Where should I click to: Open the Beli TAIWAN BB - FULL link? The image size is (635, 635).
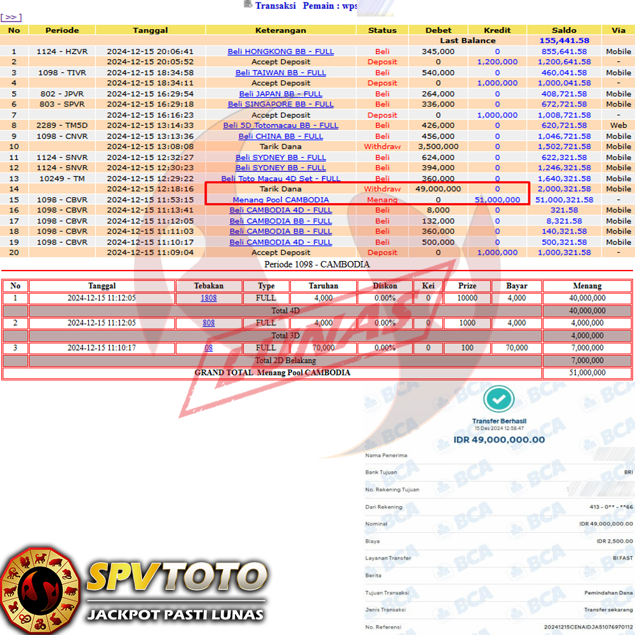281,72
